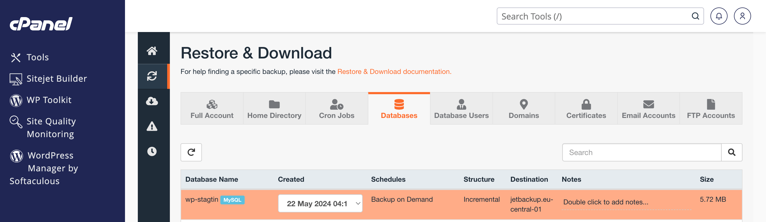
Task: Click the JetBackup home icon
Action: (x=152, y=51)
